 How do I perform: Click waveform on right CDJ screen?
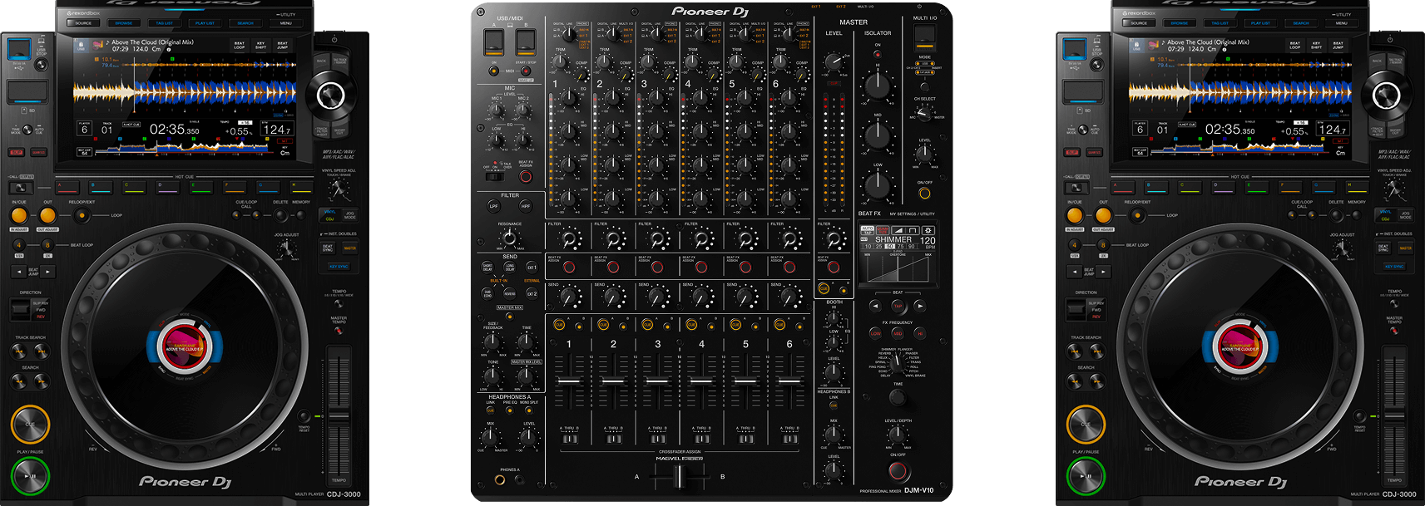pos(1240,93)
